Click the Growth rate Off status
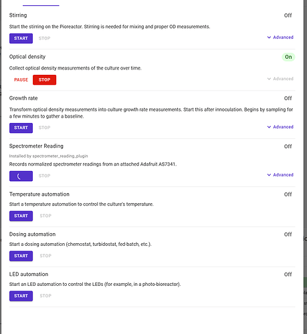 point(288,98)
